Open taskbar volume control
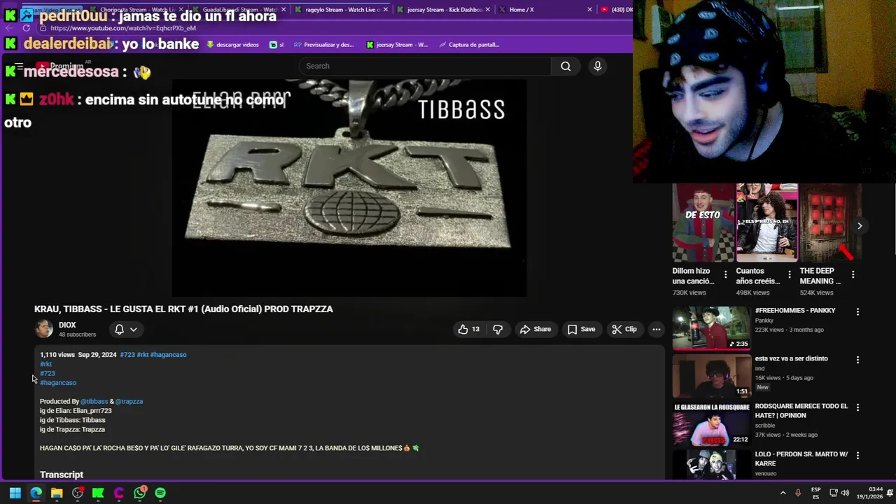Screen dimensions: 896x504 click(x=845, y=493)
